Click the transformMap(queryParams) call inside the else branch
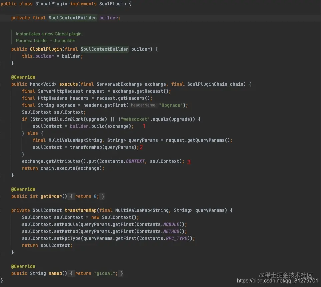The width and height of the screenshot is (321, 287). tap(103, 148)
